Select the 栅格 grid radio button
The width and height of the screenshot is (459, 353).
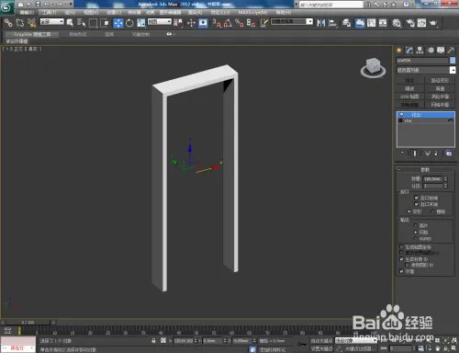[432, 211]
